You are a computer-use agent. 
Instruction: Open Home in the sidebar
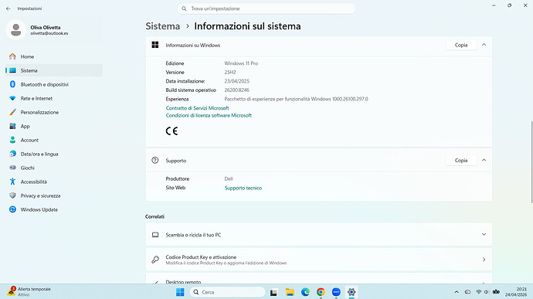point(54,56)
